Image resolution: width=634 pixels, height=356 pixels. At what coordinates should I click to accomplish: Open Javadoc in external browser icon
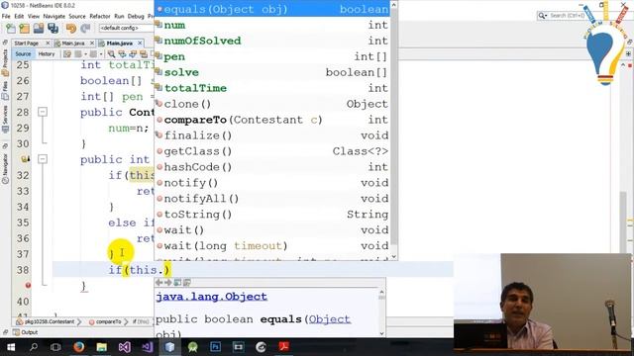(177, 283)
